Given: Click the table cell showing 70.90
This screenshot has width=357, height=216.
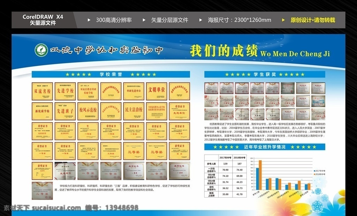Looking at the screenshot, I should click(x=226, y=170).
